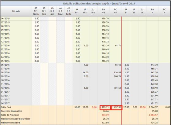
Task: Select the 06/2015 period row
Action: pyautogui.click(x=85, y=19)
